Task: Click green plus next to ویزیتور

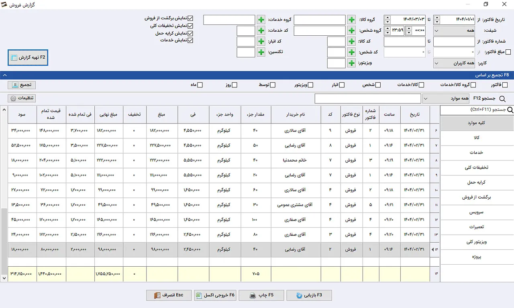Action: point(351,63)
